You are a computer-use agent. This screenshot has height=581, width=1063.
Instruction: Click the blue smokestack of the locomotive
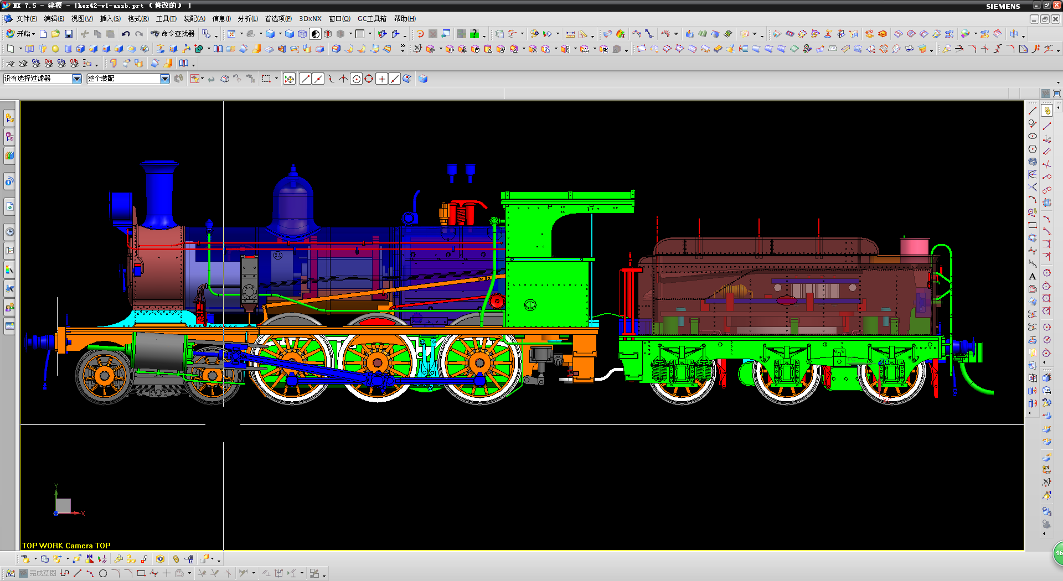click(159, 191)
